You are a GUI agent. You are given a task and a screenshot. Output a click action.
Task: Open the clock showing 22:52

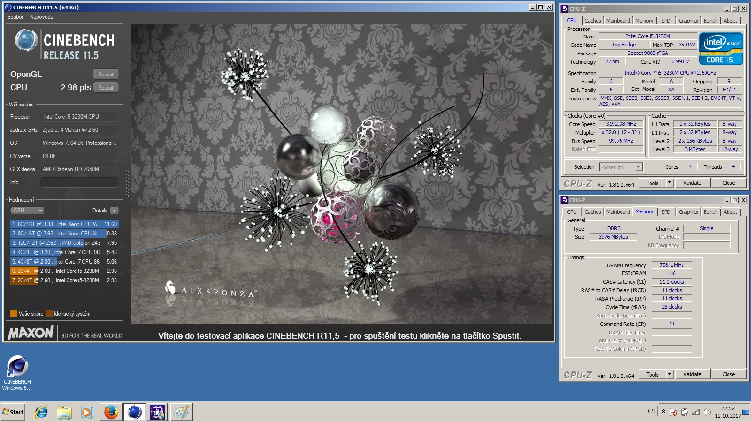click(x=728, y=412)
